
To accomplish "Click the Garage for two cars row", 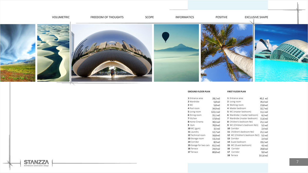I will coord(204,145).
